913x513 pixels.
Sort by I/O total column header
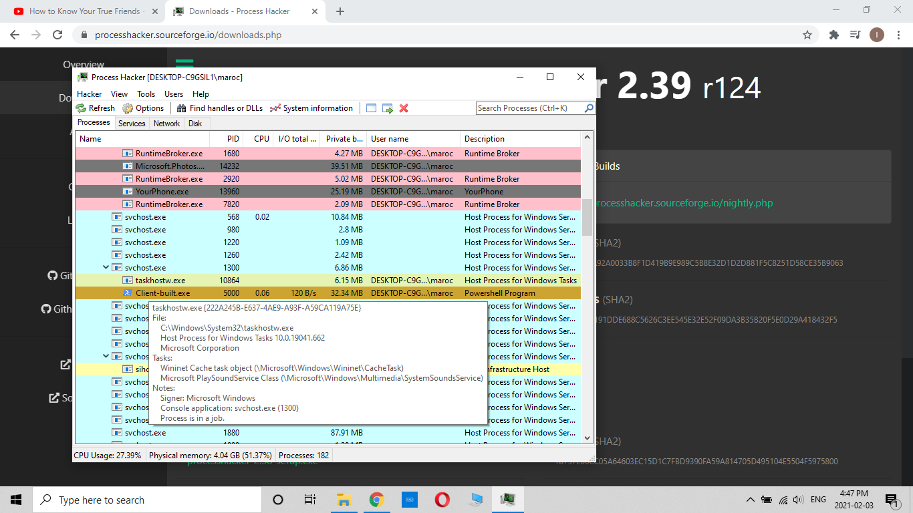click(297, 139)
